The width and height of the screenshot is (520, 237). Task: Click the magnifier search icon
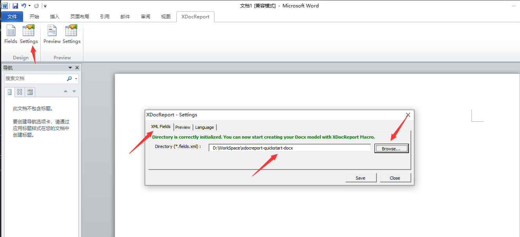pyautogui.click(x=69, y=78)
